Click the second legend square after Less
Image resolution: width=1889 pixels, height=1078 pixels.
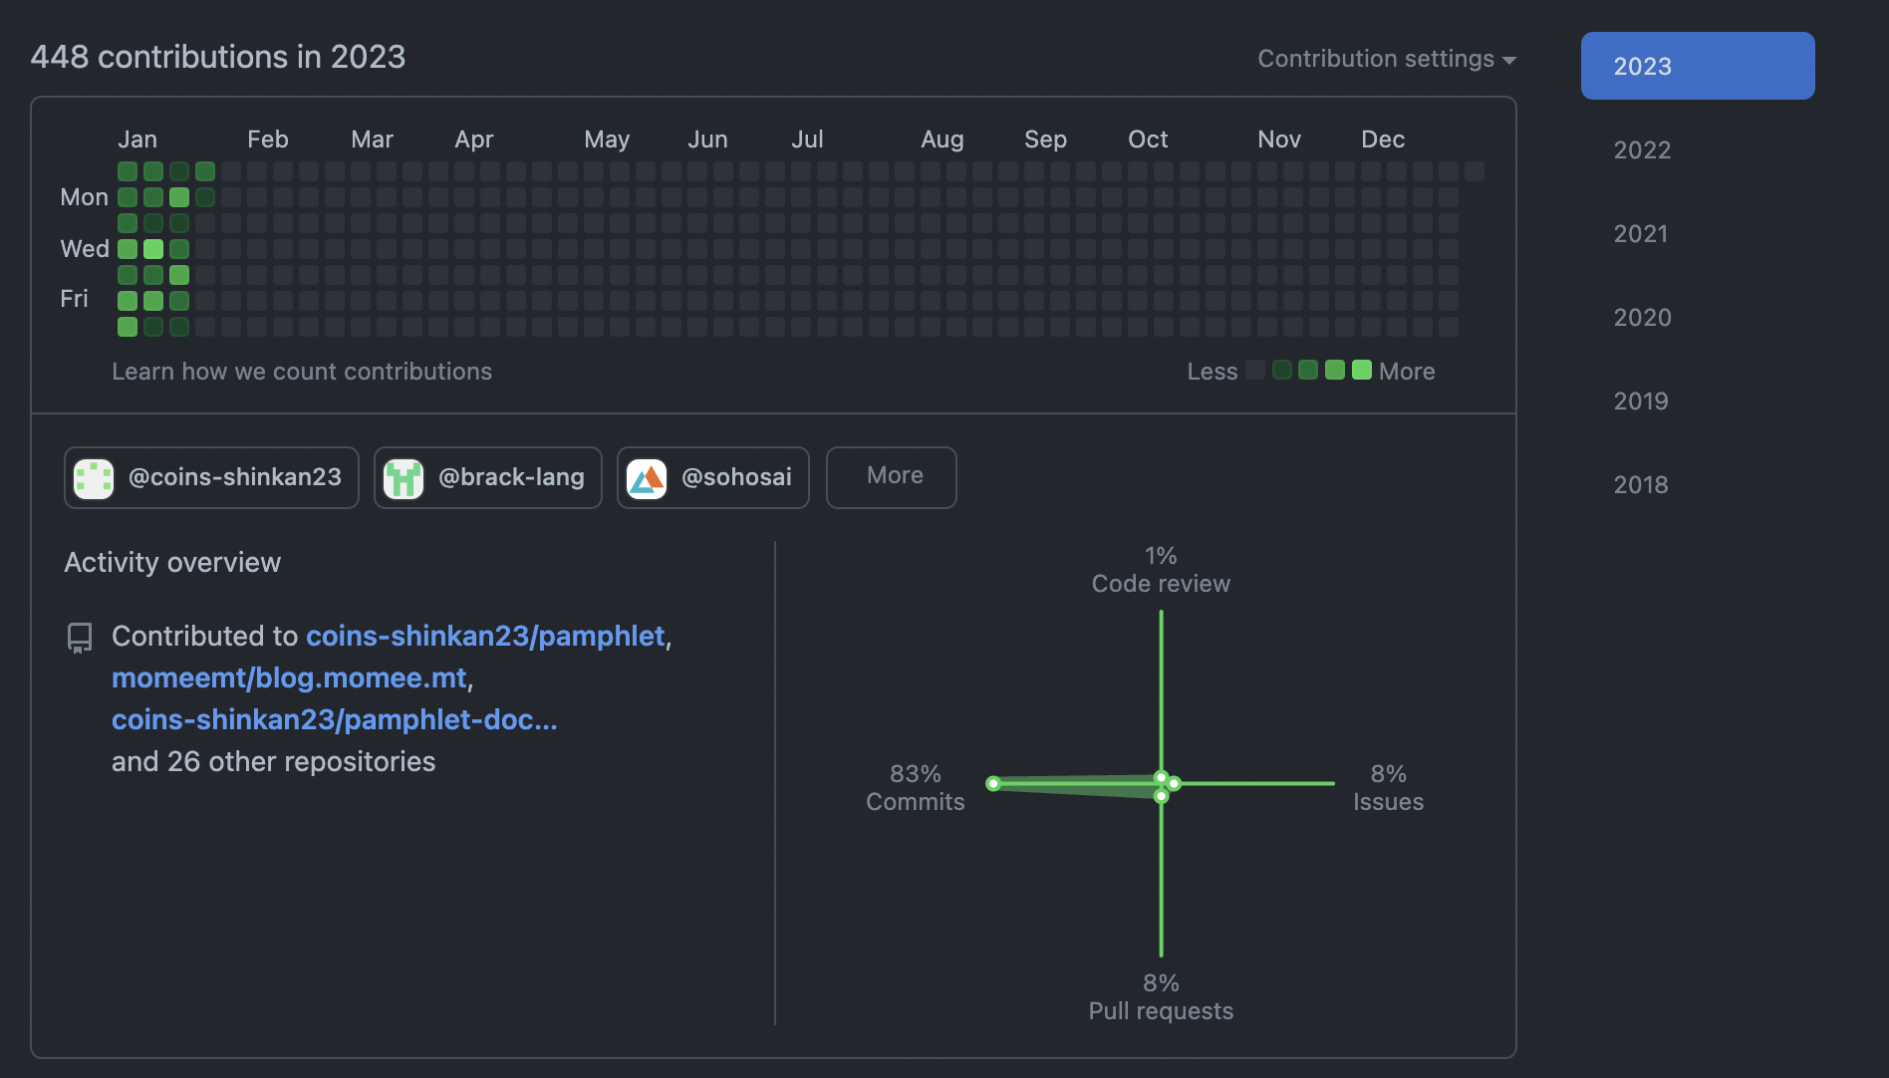(1282, 370)
